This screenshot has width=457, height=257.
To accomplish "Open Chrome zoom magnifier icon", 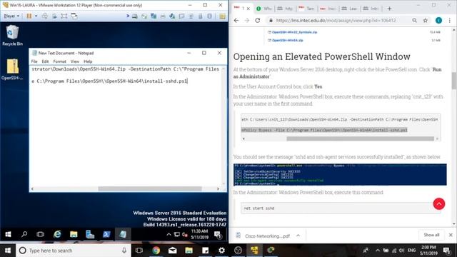I will [x=414, y=21].
